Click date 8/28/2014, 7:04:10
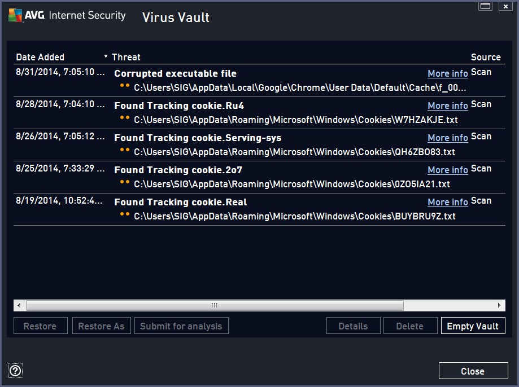The image size is (519, 387). (x=60, y=104)
